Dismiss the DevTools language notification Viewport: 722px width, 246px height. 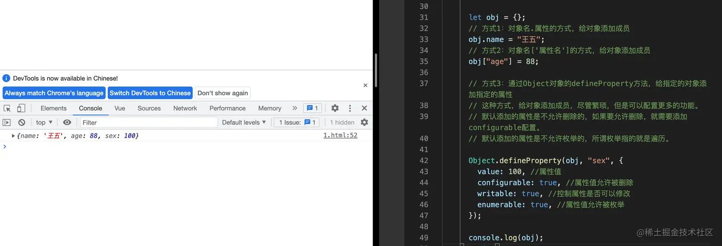coord(365,86)
